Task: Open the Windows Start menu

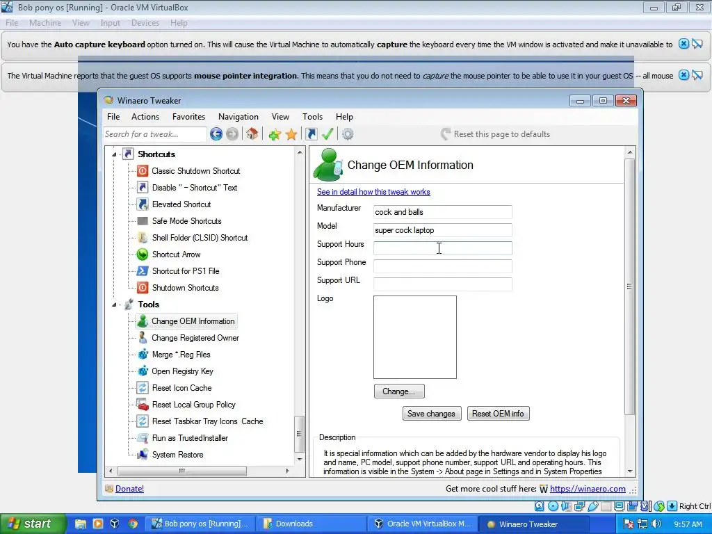Action: click(x=33, y=524)
